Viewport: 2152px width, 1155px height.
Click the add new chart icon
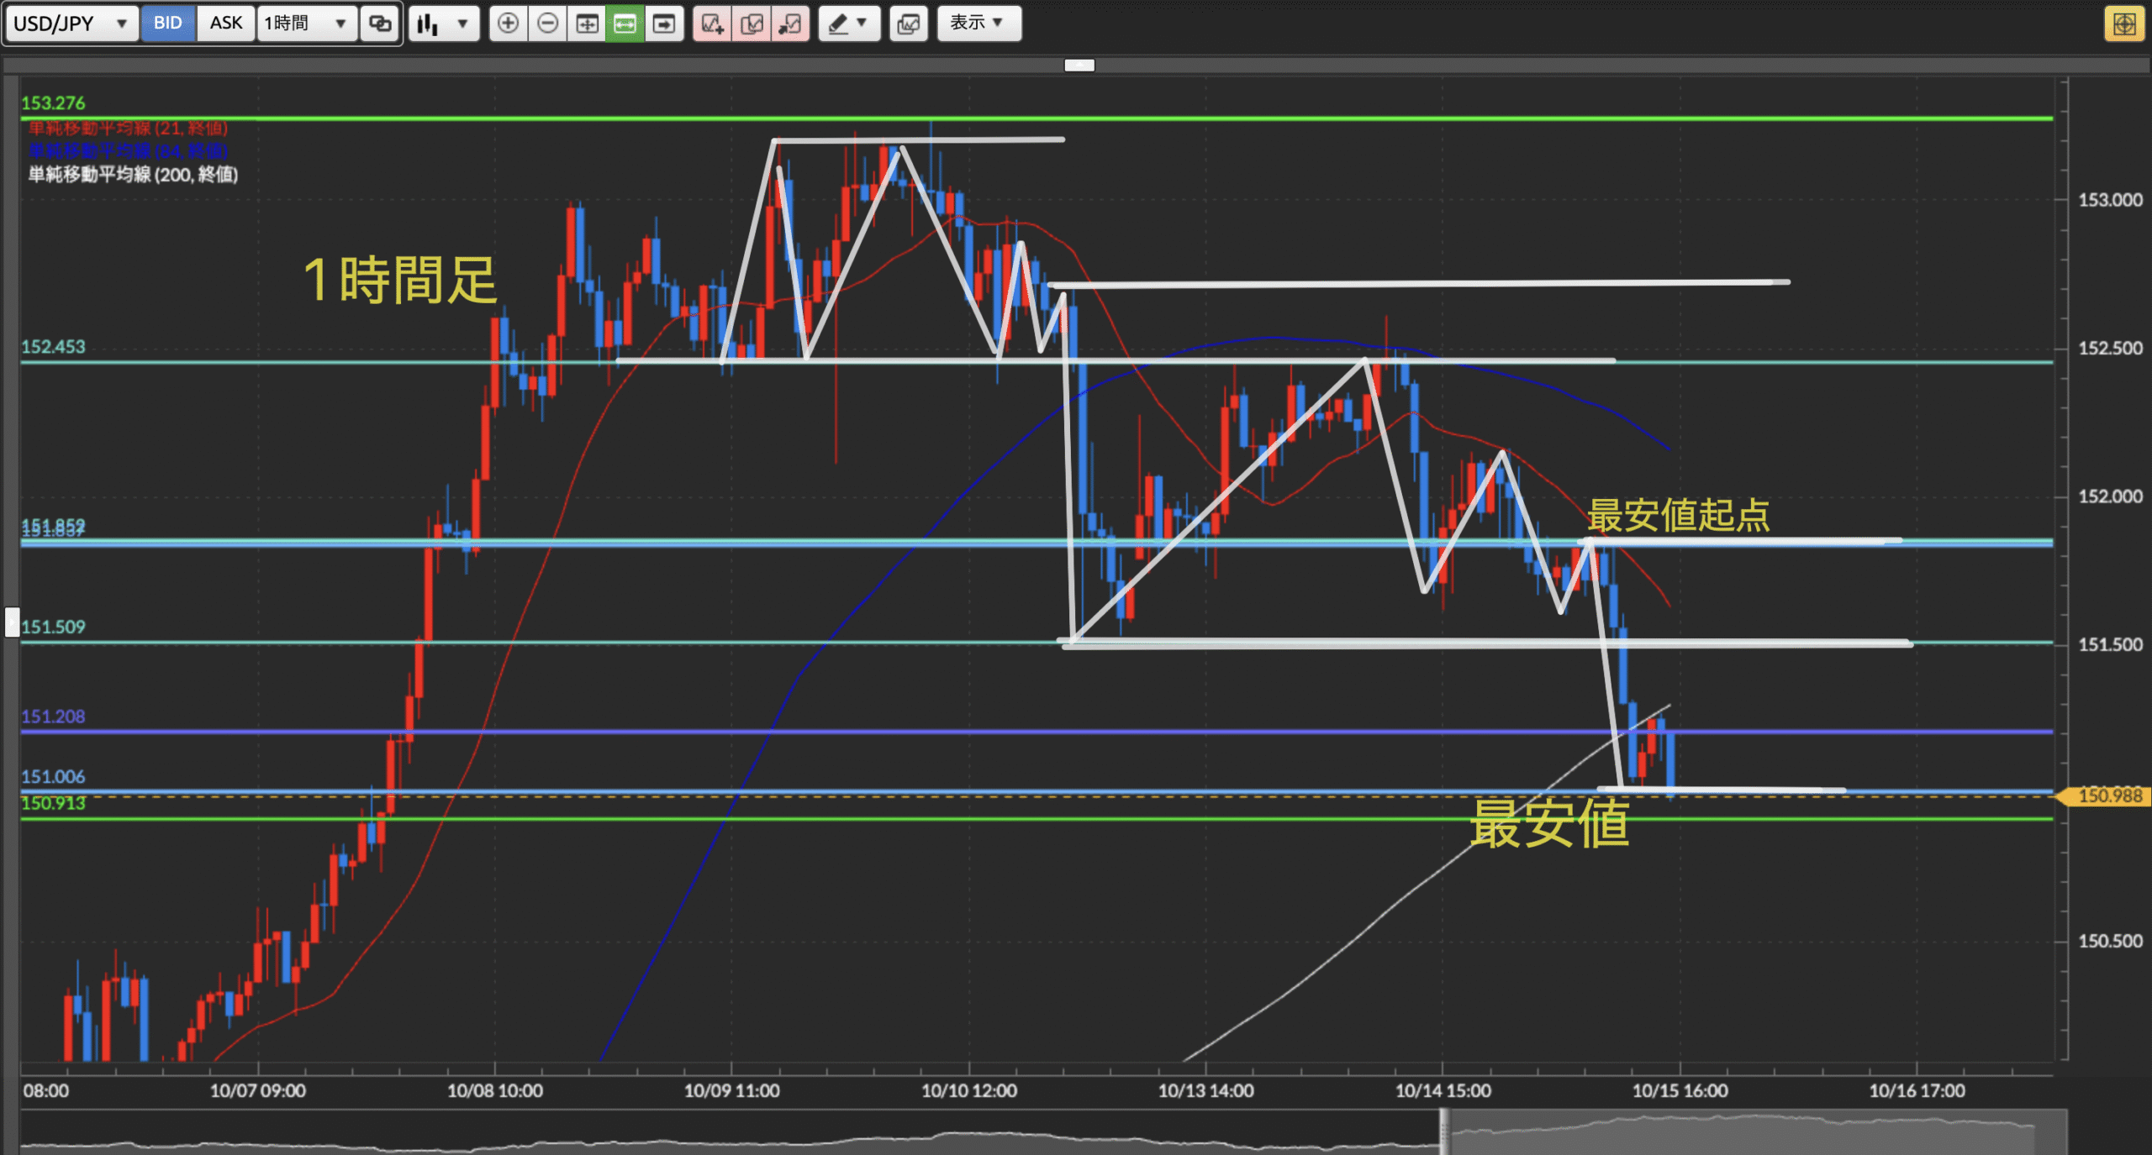(712, 24)
